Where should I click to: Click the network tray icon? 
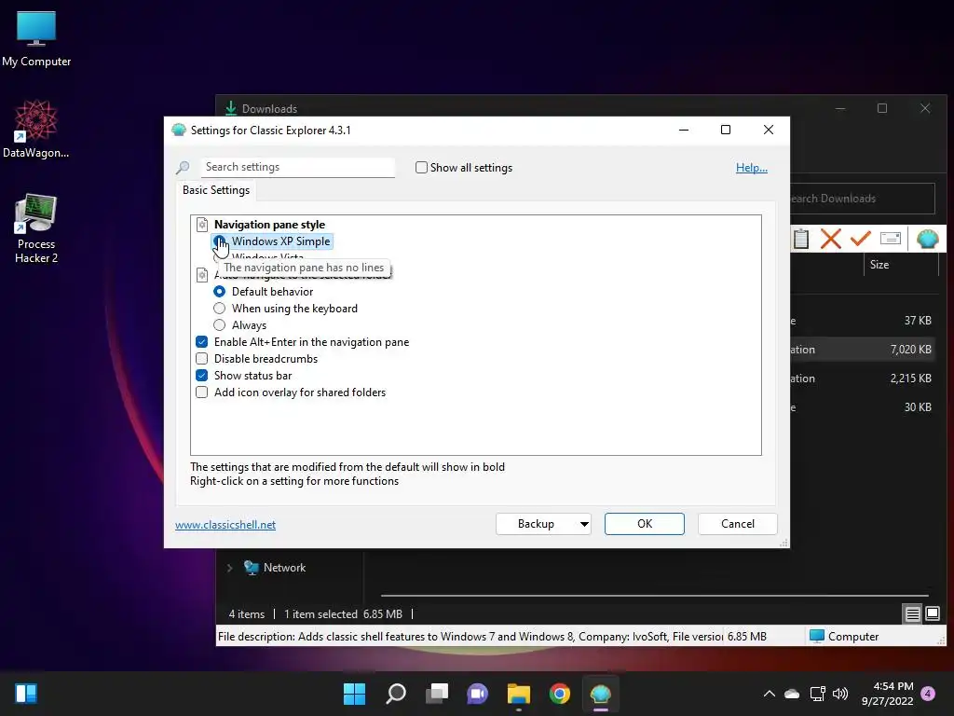pyautogui.click(x=817, y=694)
